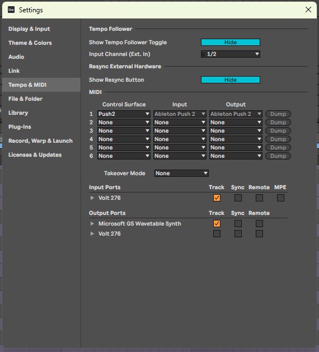Expand Volt 276 input port
The height and width of the screenshot is (352, 319).
tap(92, 198)
